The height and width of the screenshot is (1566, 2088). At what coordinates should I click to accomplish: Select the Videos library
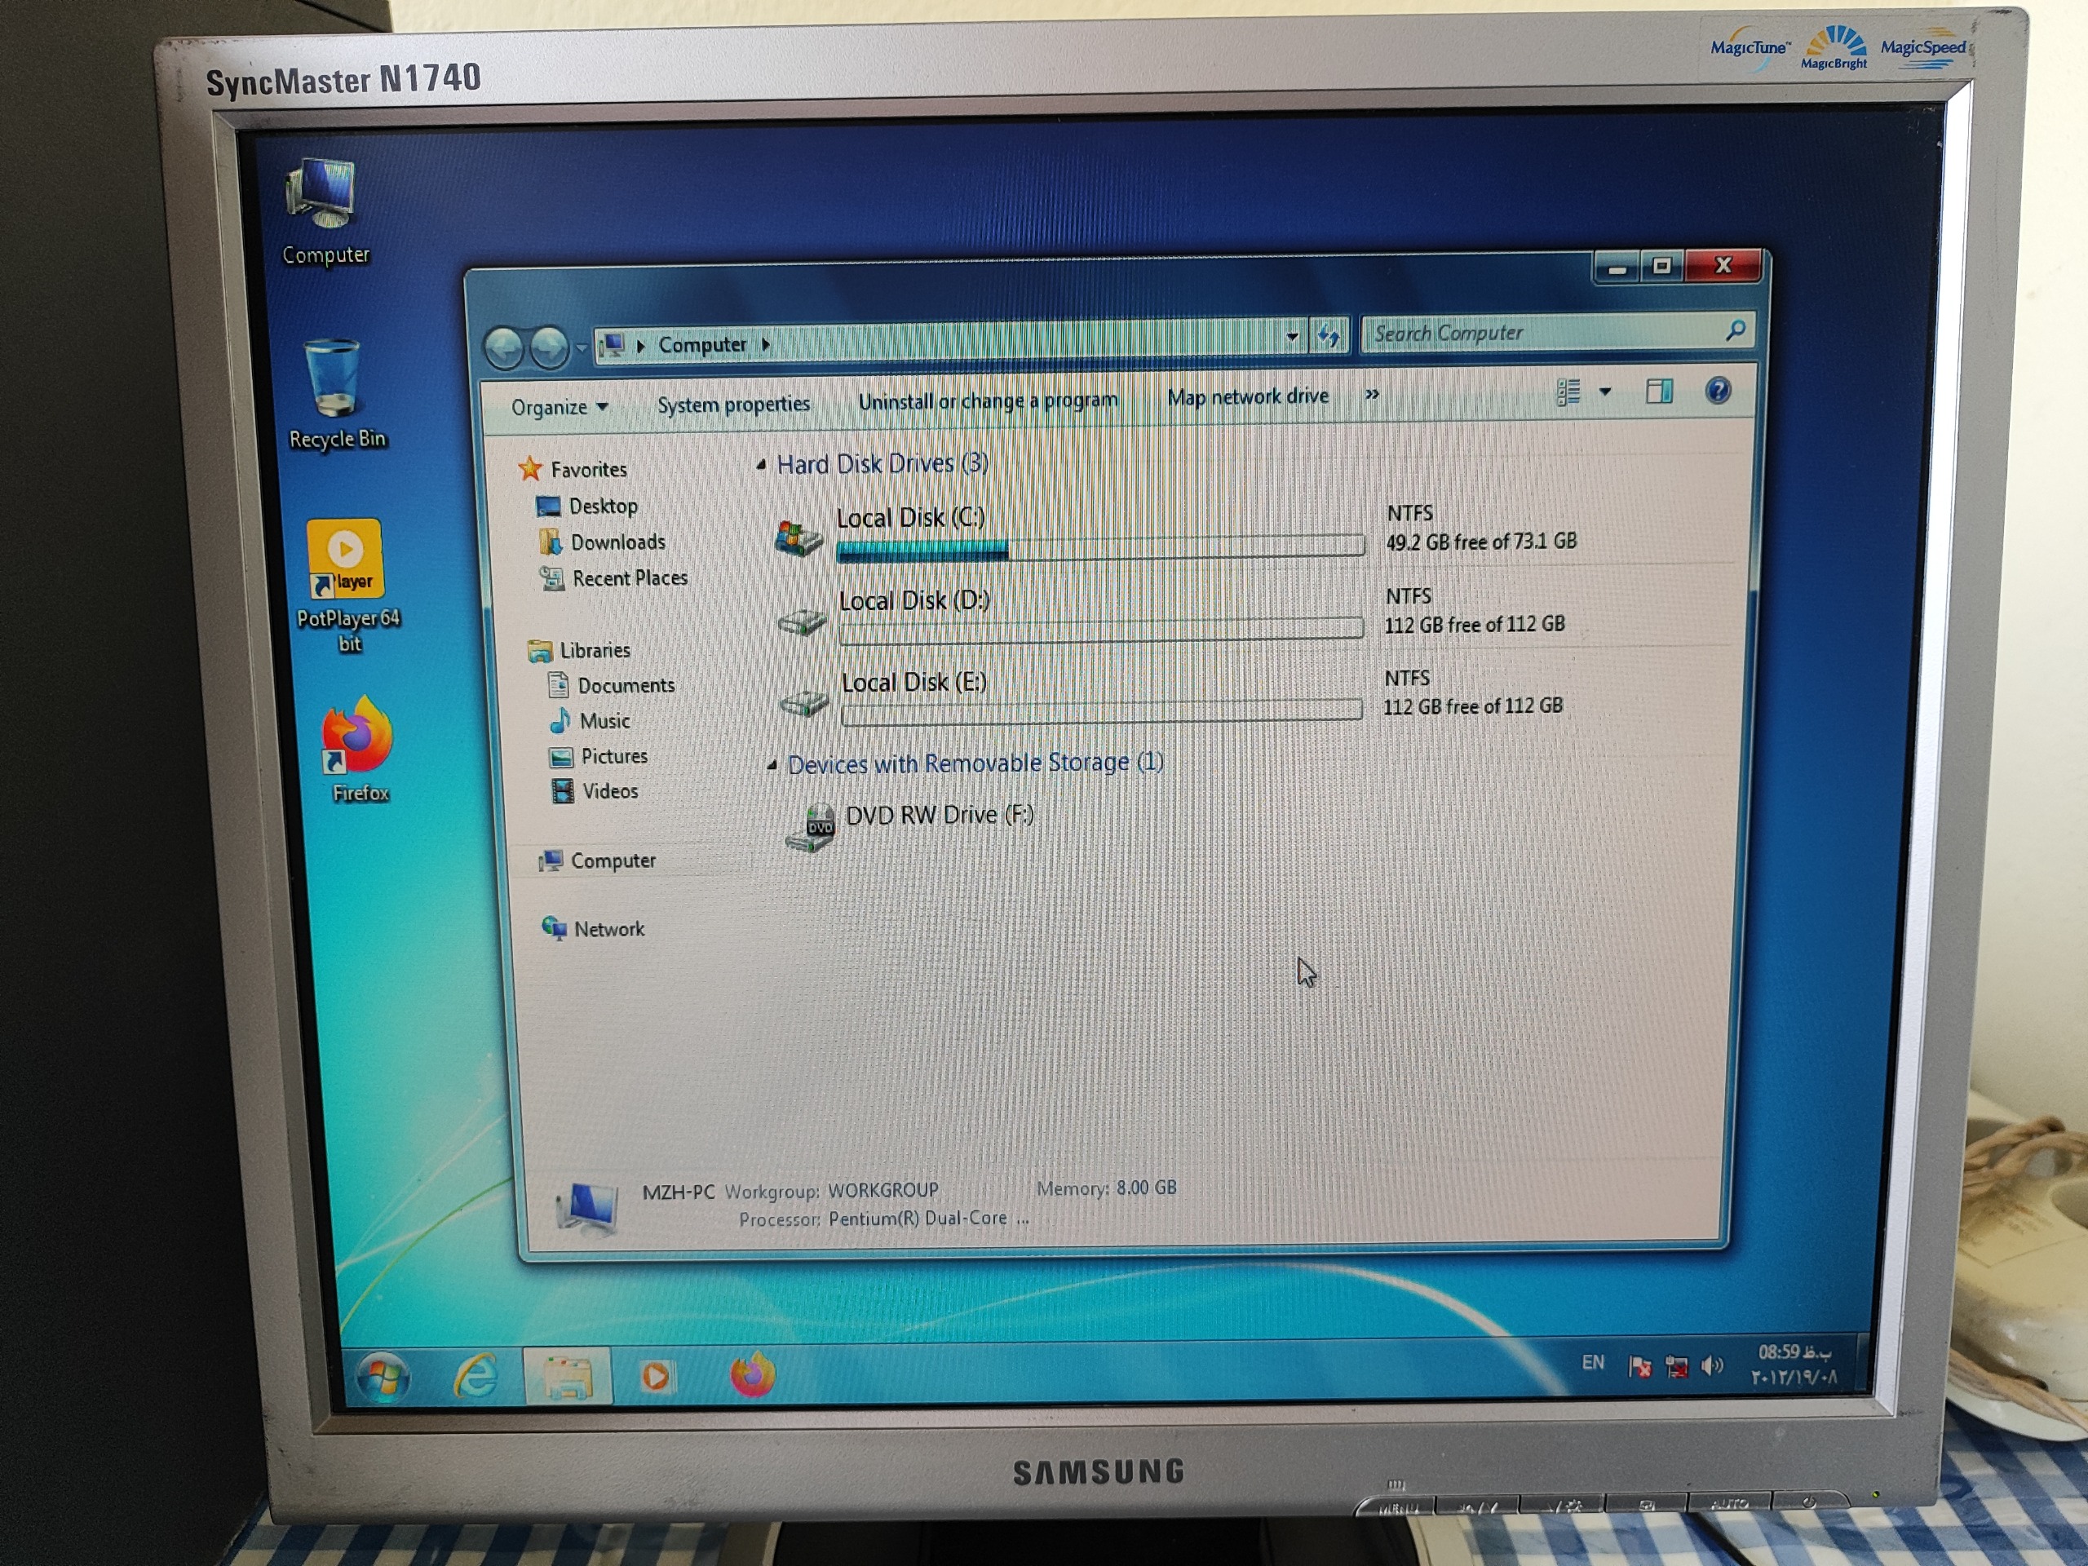(610, 791)
